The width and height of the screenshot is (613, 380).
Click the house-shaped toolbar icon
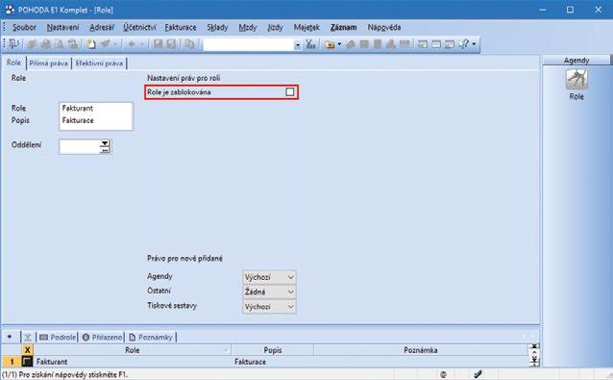point(351,44)
